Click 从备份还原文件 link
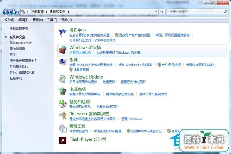The width and height of the screenshot is (231, 154). point(107,106)
